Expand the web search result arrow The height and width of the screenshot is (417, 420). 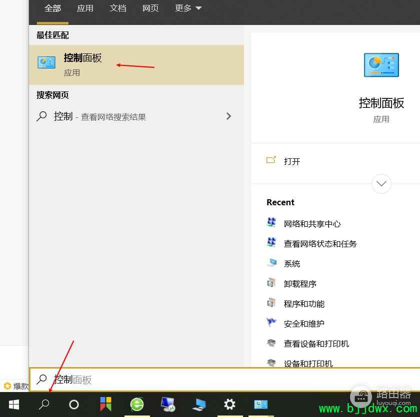click(228, 116)
